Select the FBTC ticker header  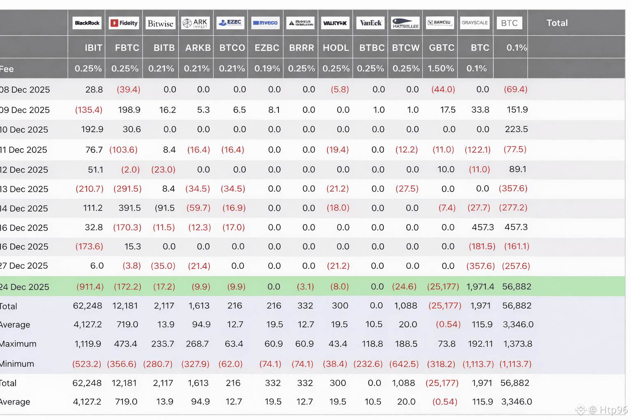127,48
